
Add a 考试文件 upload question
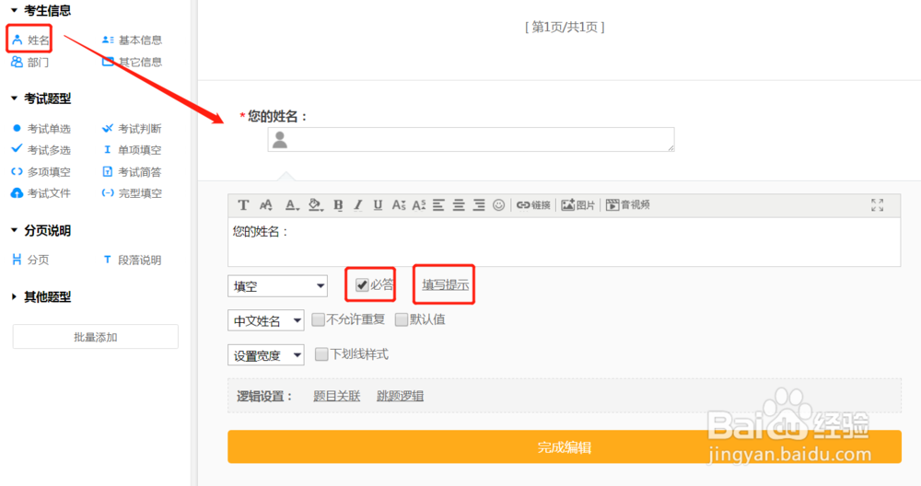click(41, 193)
